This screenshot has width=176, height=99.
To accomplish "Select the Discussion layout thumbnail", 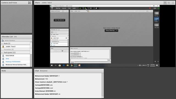I will click(x=156, y=25).
